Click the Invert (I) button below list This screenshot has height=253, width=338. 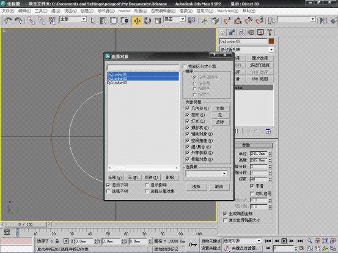click(x=151, y=177)
